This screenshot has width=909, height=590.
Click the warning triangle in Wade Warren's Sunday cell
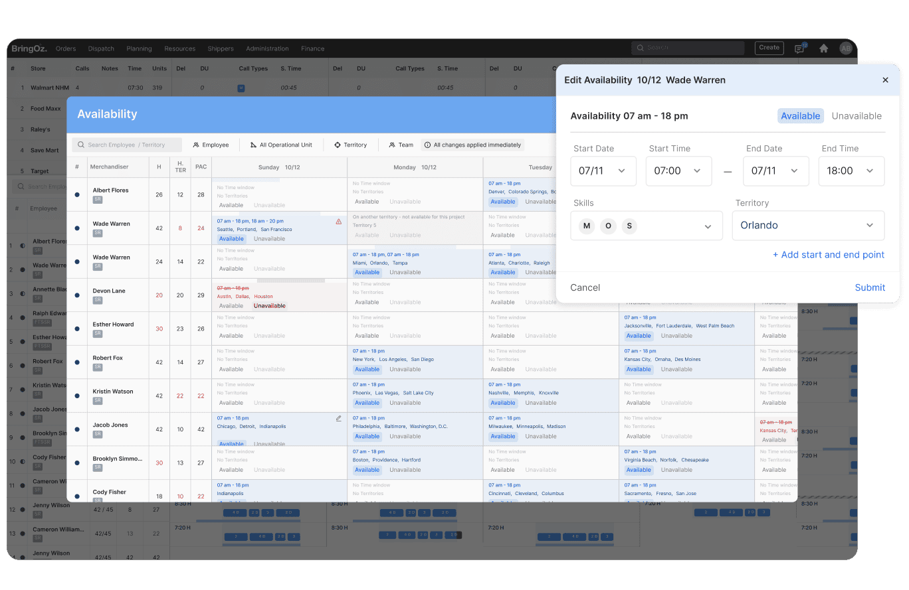(x=339, y=222)
